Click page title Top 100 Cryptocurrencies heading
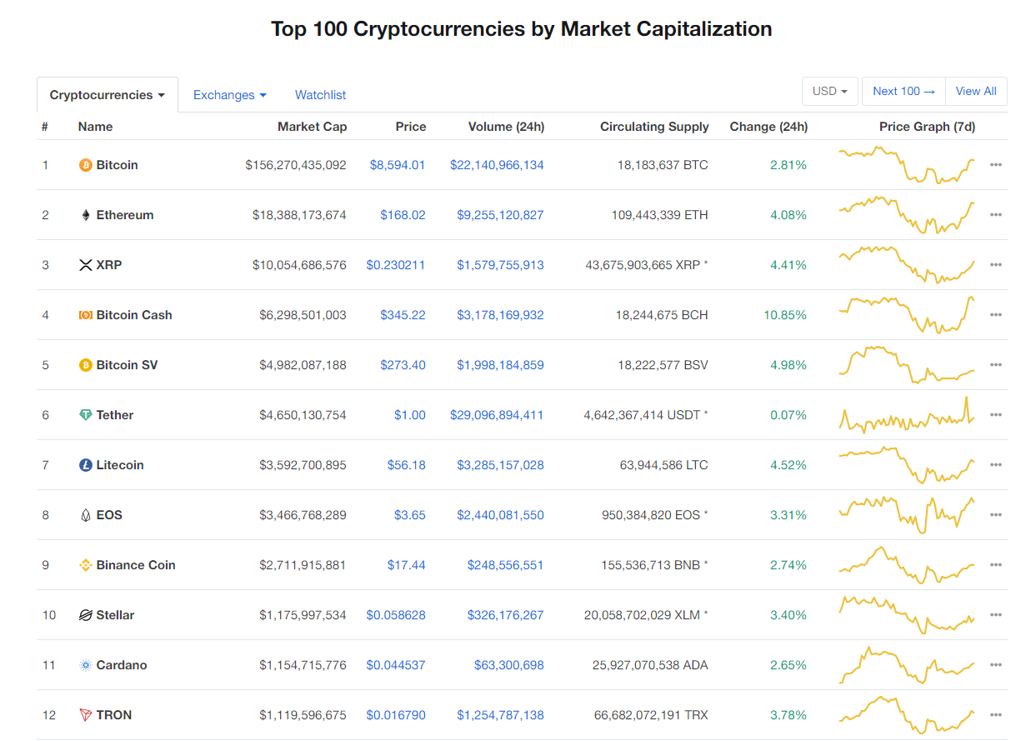This screenshot has width=1031, height=741. 522,29
